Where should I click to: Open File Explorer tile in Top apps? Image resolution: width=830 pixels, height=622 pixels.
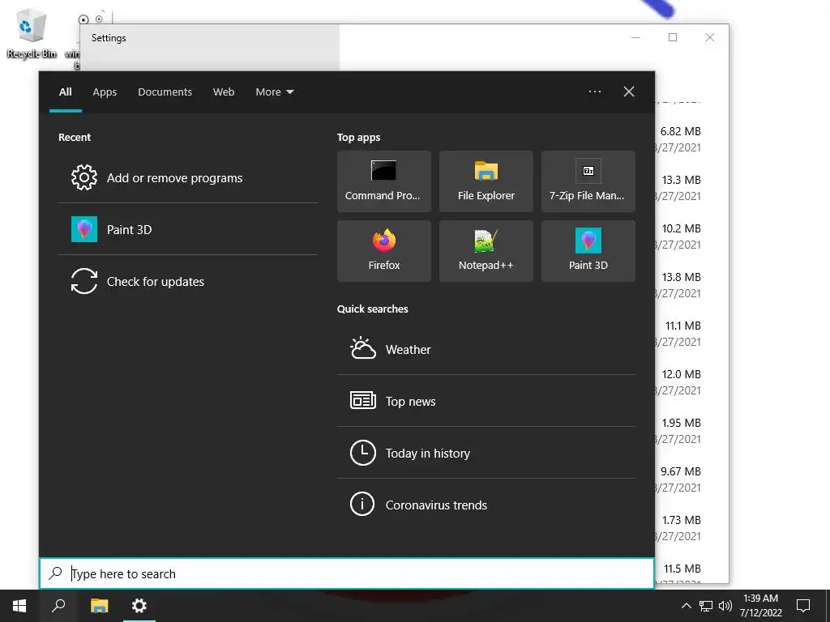pyautogui.click(x=486, y=181)
